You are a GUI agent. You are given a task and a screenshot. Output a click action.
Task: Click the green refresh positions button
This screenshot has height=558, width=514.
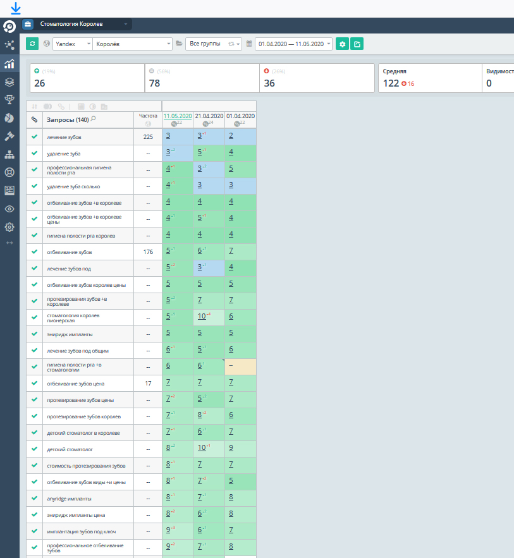click(32, 44)
